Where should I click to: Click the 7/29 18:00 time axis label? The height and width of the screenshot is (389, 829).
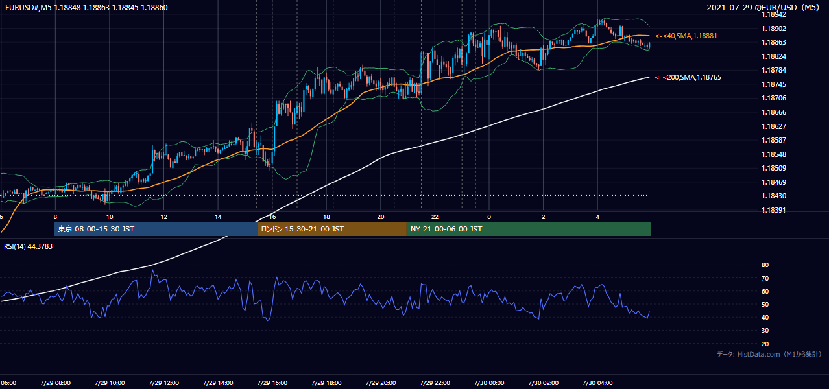click(326, 383)
